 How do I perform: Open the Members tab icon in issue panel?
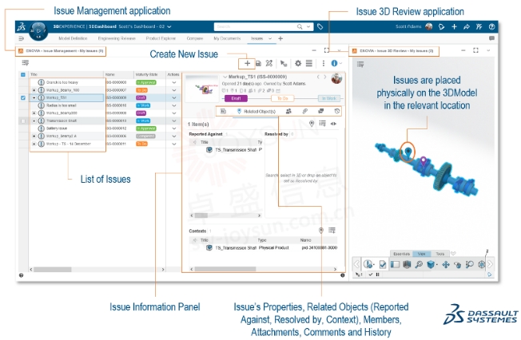click(x=288, y=112)
